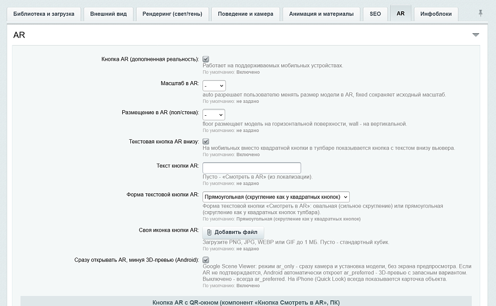496x306 pixels.
Task: Open the Форма текстовой кнопки AR dropdown
Action: [x=276, y=197]
